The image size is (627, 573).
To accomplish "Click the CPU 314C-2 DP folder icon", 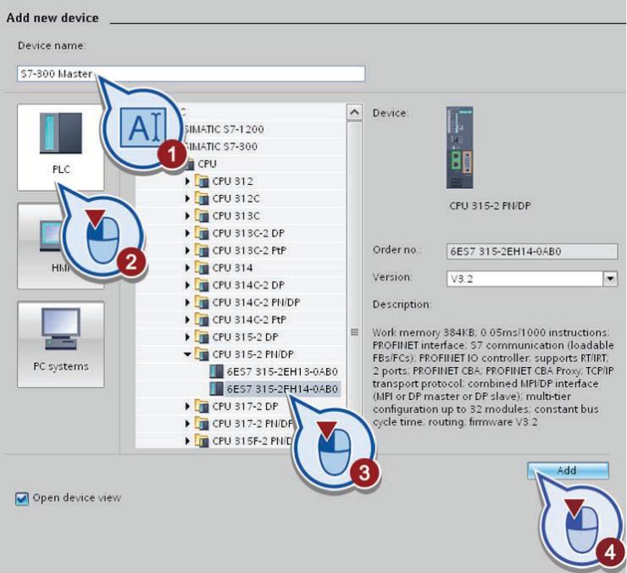I will tap(202, 286).
